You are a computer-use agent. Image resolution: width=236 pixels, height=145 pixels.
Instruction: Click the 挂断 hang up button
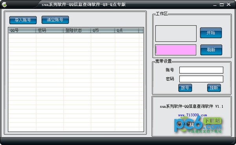(214, 88)
